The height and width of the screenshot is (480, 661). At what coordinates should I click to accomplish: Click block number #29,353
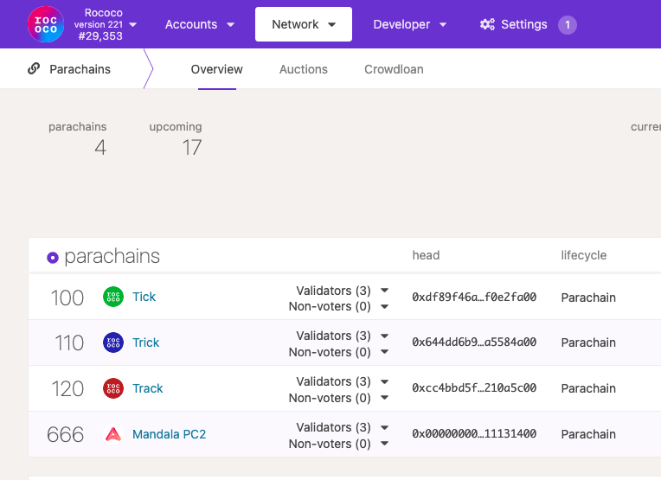100,36
